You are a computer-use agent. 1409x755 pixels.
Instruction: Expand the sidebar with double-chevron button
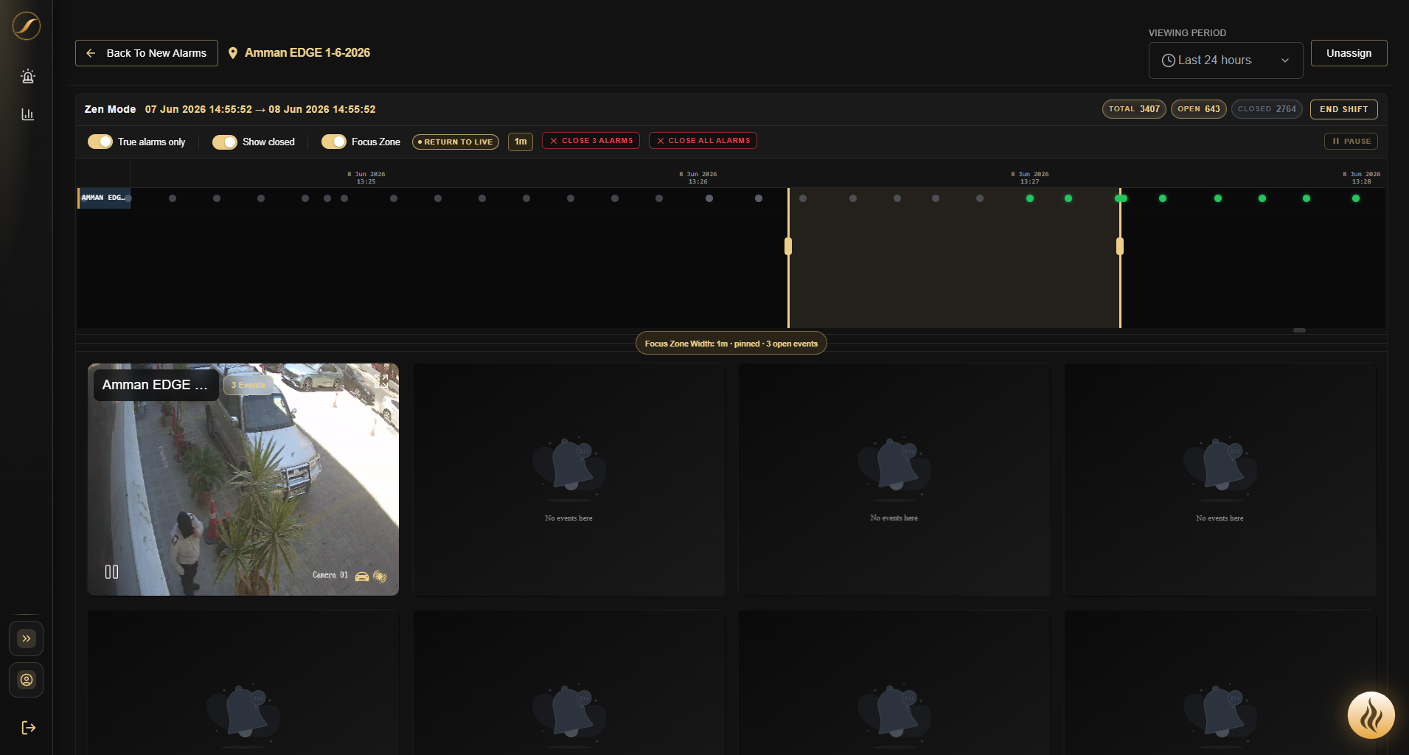27,639
